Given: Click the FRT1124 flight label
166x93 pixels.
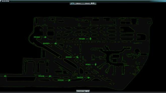Looking at the screenshot, I should coord(80,78).
